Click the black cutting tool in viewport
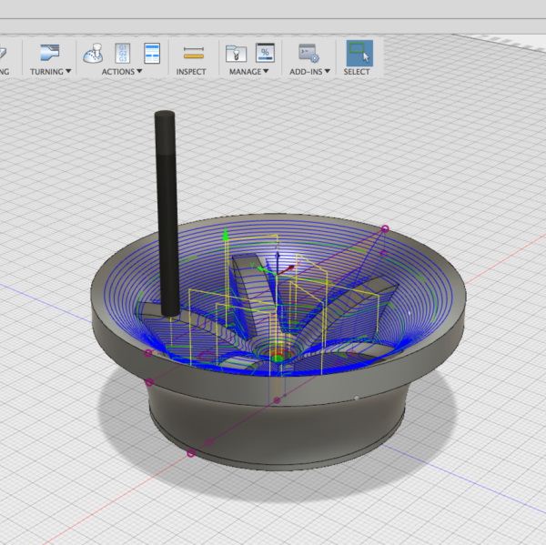This screenshot has width=546, height=545. pos(167,213)
